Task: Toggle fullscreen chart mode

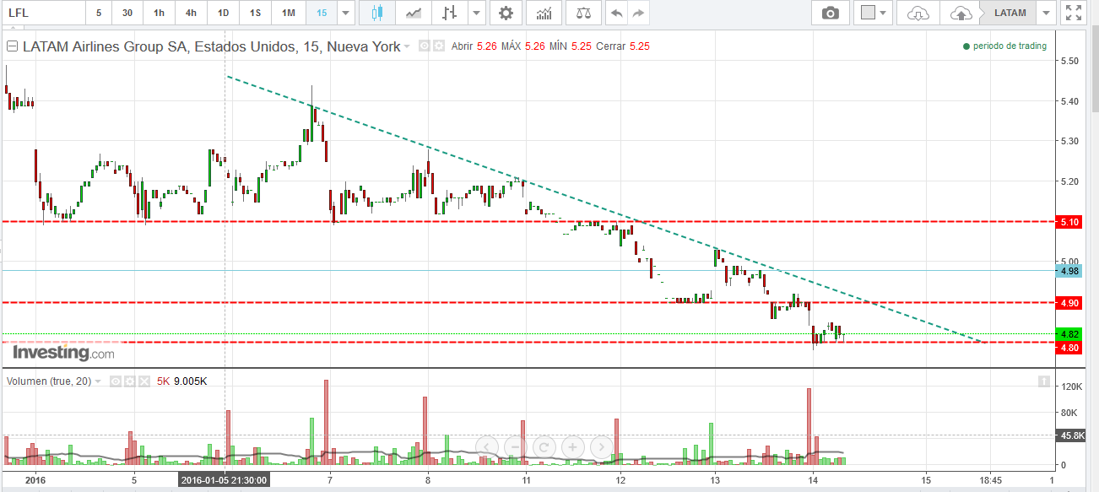Action: (x=1073, y=13)
